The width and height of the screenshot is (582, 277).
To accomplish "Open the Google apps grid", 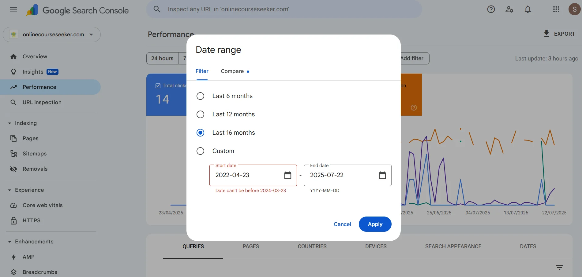I will point(556,9).
